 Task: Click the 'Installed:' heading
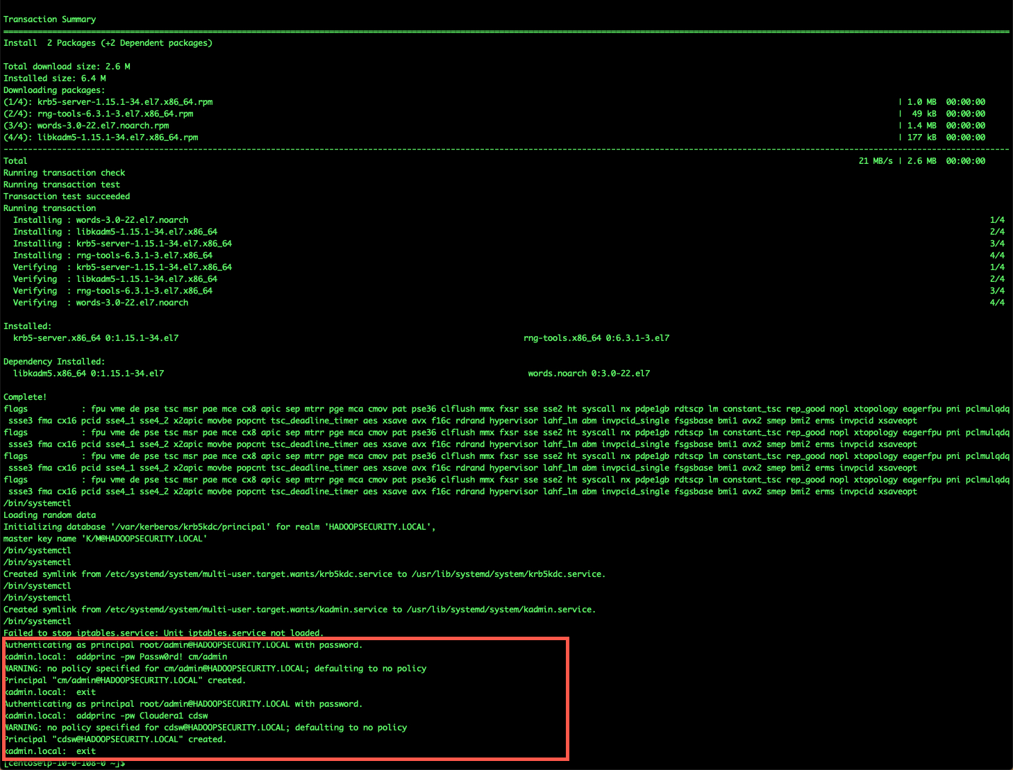[28, 326]
